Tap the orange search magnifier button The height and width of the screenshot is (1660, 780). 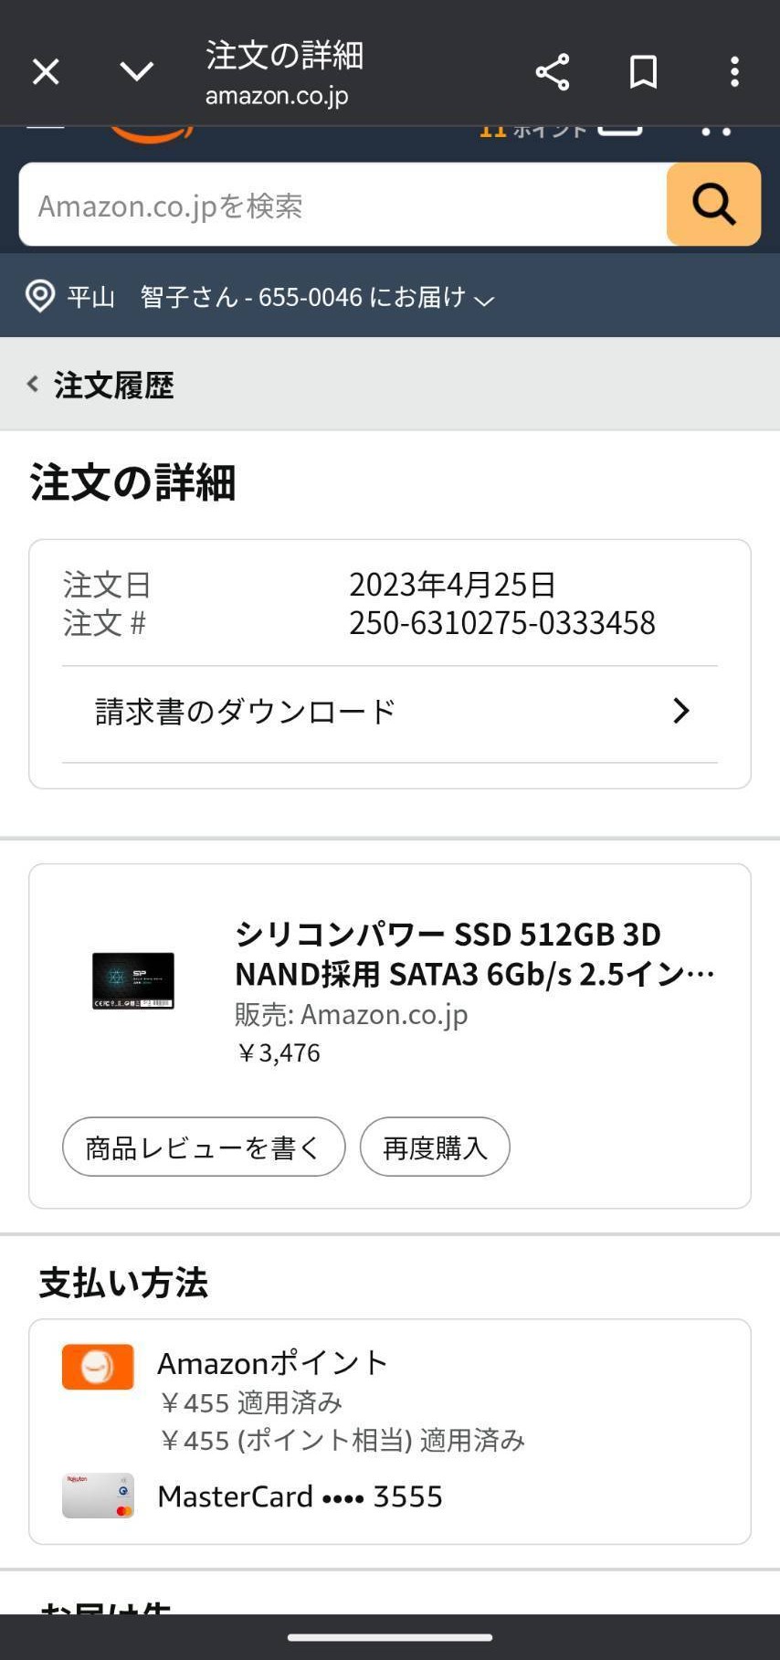pyautogui.click(x=713, y=205)
